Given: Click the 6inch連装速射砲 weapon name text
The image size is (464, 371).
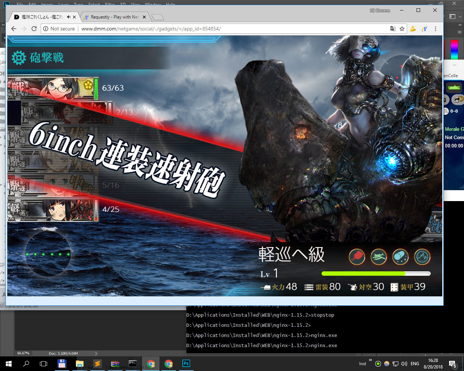Looking at the screenshot, I should [x=127, y=160].
